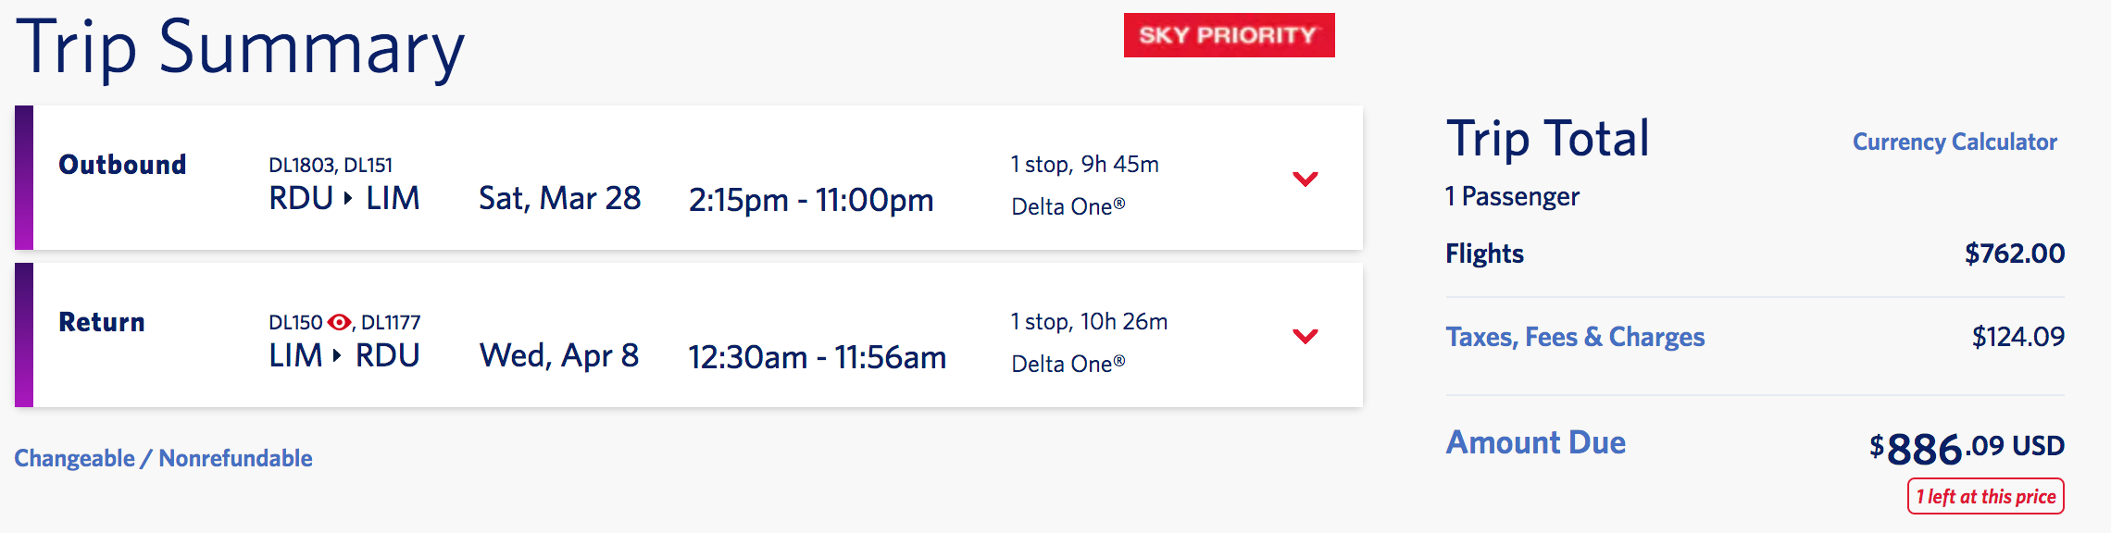Select the Outbound flight label
The height and width of the screenshot is (533, 2111).
(x=122, y=165)
